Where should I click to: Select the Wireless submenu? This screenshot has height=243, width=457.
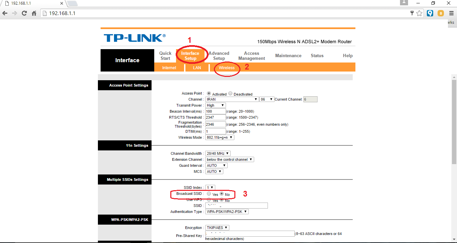[x=227, y=68]
